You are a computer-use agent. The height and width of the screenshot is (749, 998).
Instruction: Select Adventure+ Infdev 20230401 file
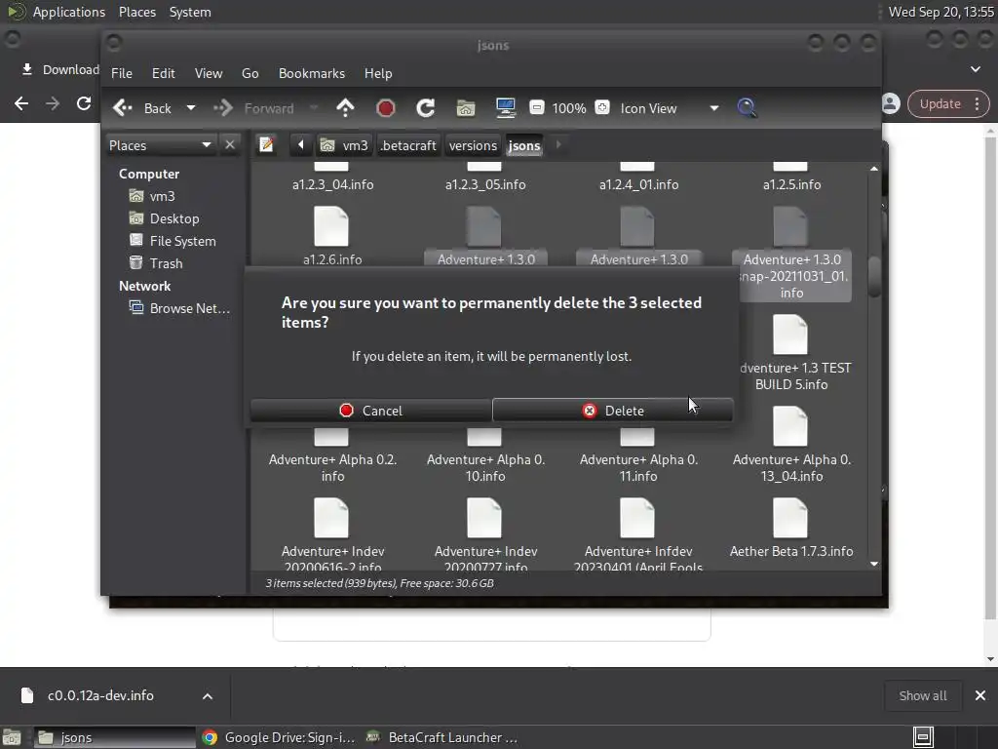[x=638, y=533]
